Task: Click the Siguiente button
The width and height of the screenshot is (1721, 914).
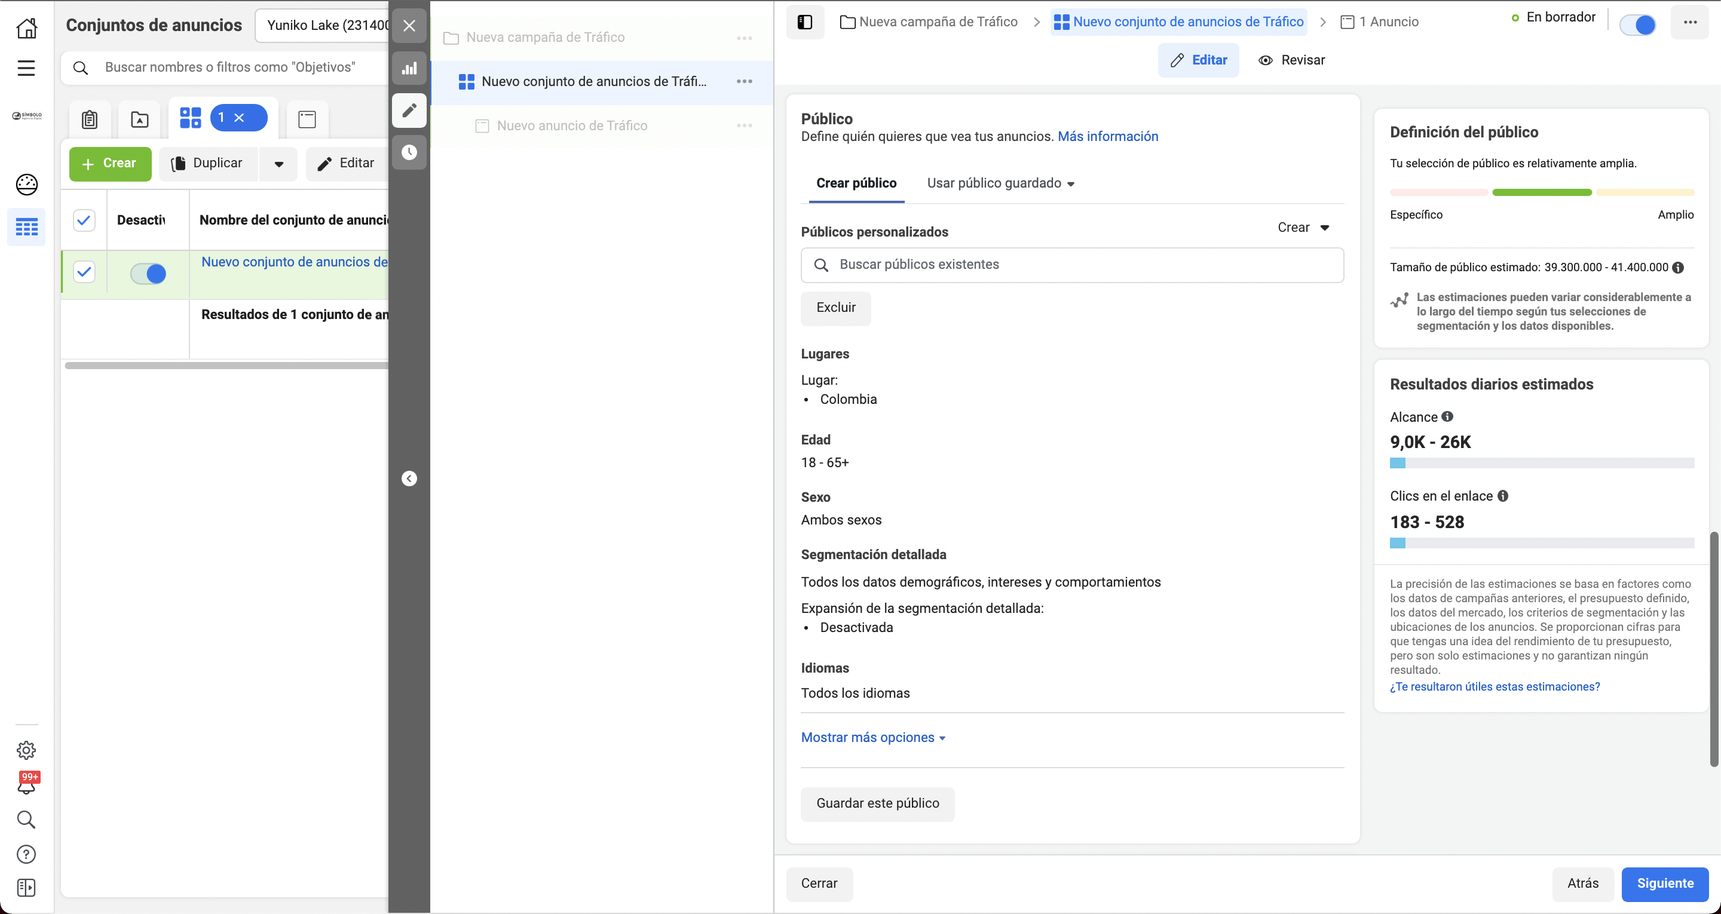Action: click(x=1664, y=884)
